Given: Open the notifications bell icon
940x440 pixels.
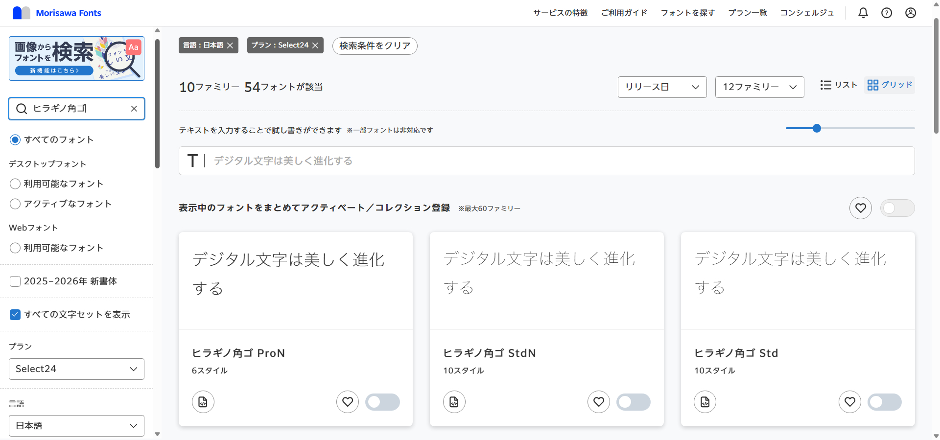Looking at the screenshot, I should pos(863,13).
